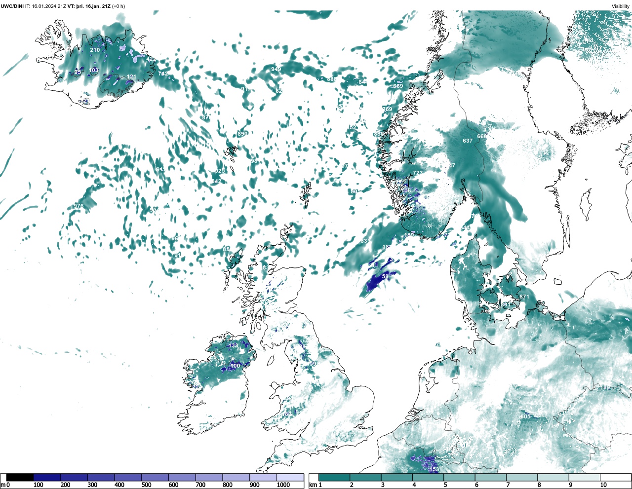Select the '16.01.2024 21Z' initial time text
The image size is (632, 489).
point(49,6)
